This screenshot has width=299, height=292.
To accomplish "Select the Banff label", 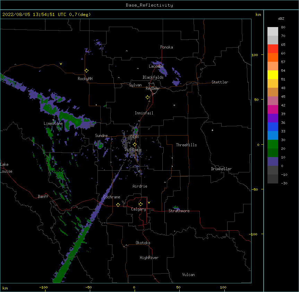I will (43, 197).
